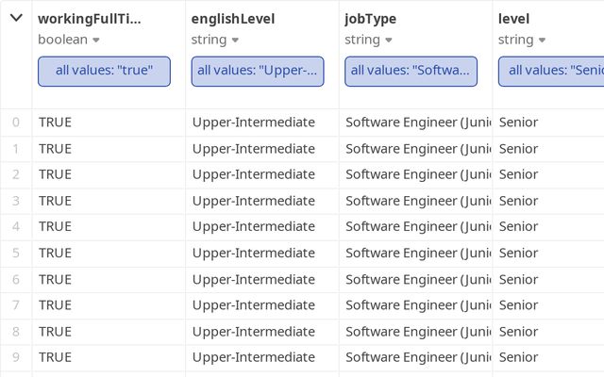The height and width of the screenshot is (377, 604).
Task: Select row number 0
Action: point(15,123)
